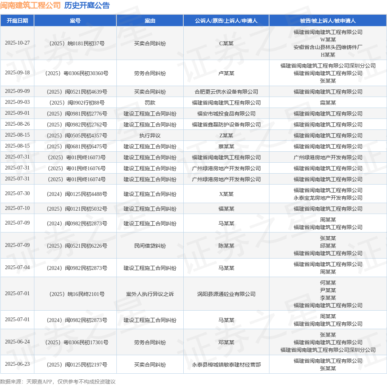Select date cell 2025-10-27

tap(17, 43)
